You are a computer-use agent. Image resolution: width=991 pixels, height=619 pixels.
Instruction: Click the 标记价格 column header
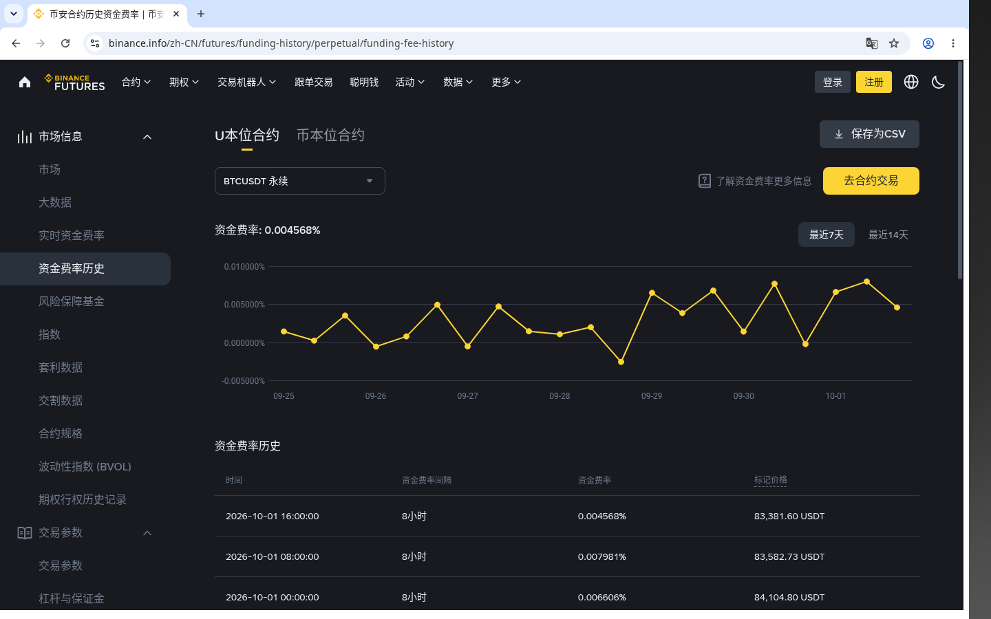[771, 480]
